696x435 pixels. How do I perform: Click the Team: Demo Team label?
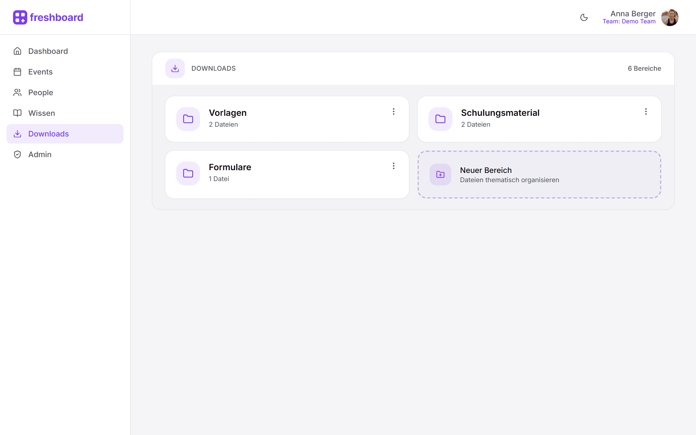(629, 21)
